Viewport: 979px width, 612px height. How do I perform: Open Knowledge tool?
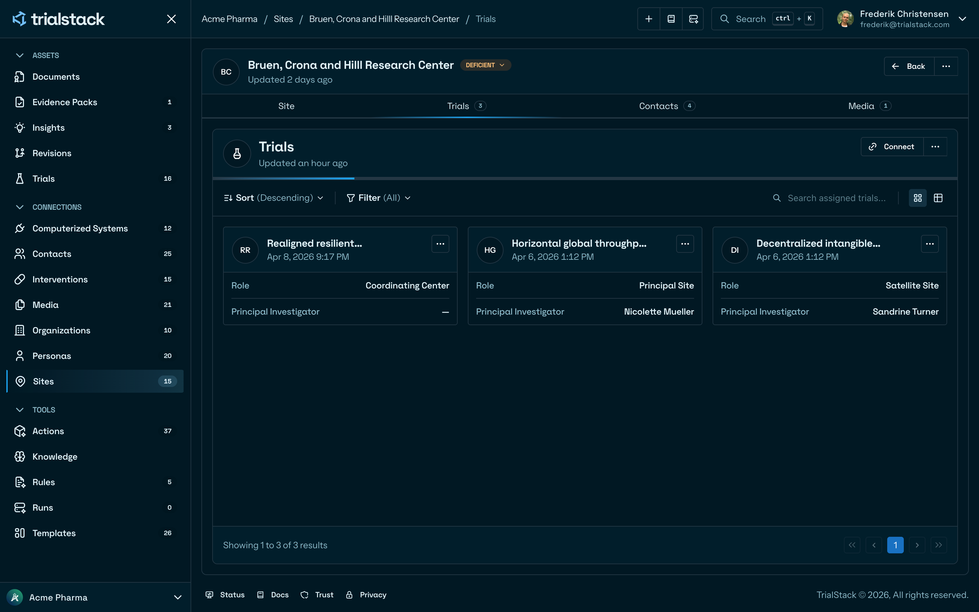[x=95, y=456]
